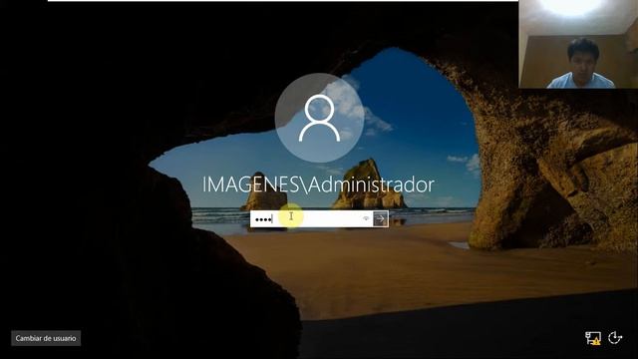This screenshot has height=359, width=638.
Task: Click the Cambiar de usuario button
Action: pyautogui.click(x=46, y=338)
